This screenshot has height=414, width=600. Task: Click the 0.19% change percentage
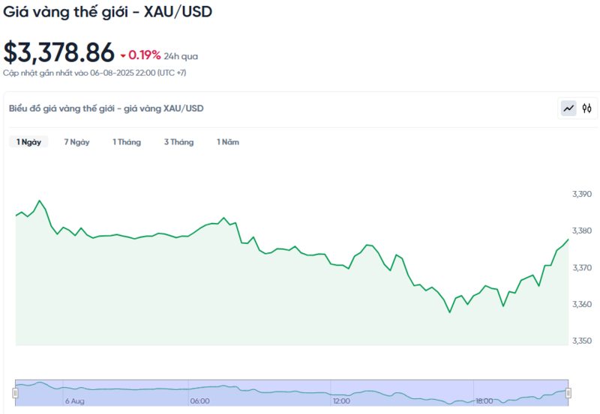pos(145,55)
